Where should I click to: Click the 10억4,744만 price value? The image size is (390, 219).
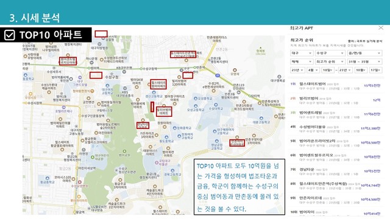(370, 185)
